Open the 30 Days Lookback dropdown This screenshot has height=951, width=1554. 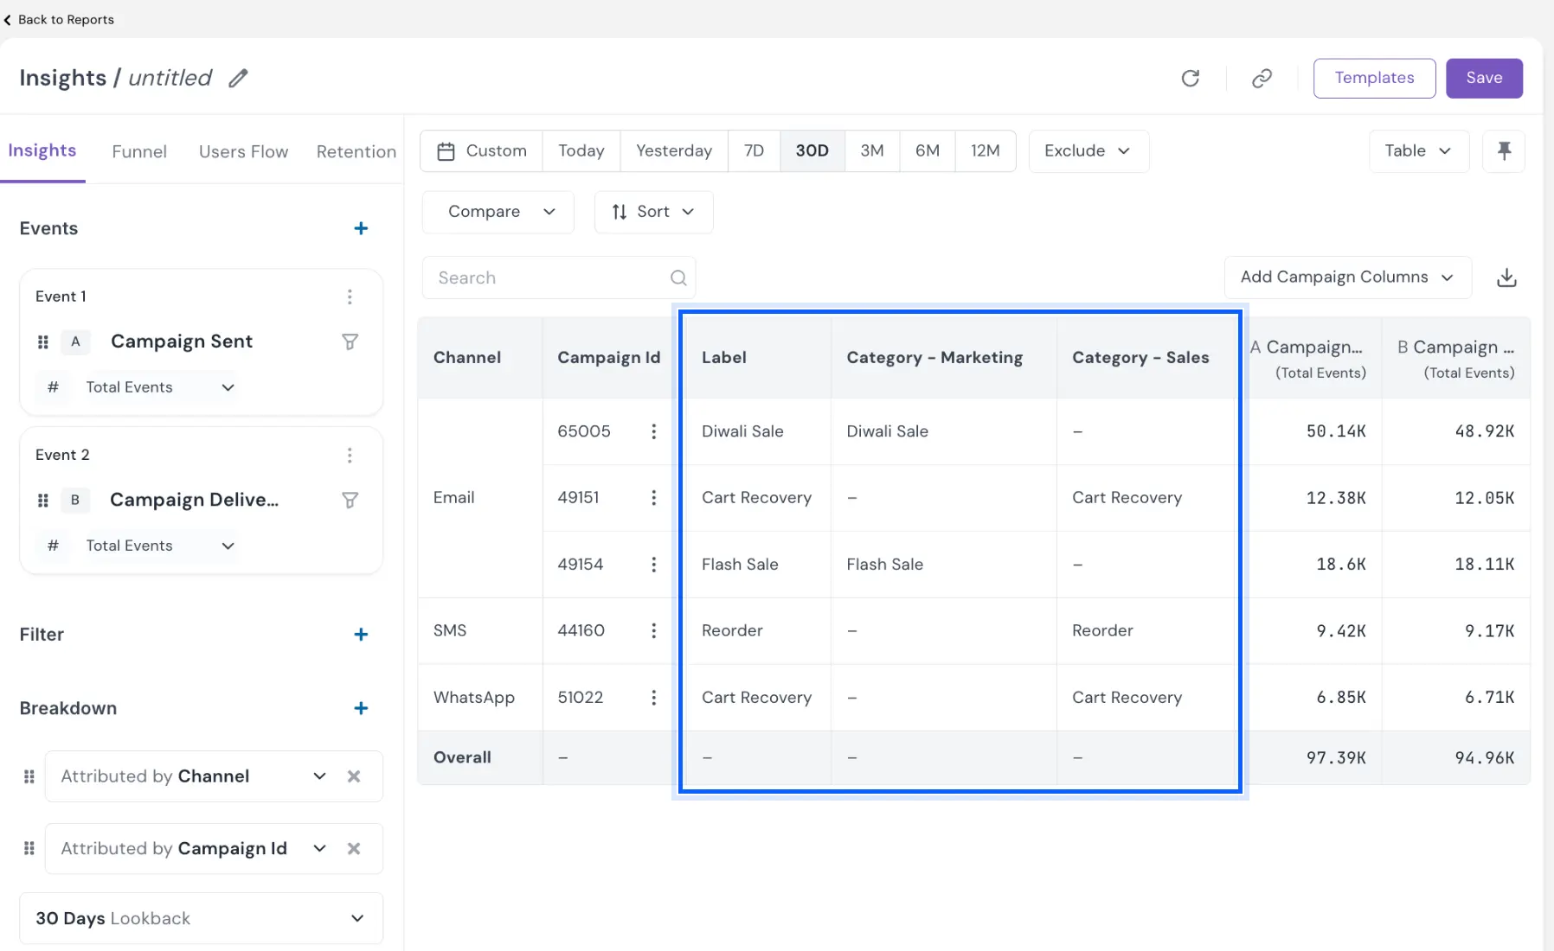tap(201, 918)
